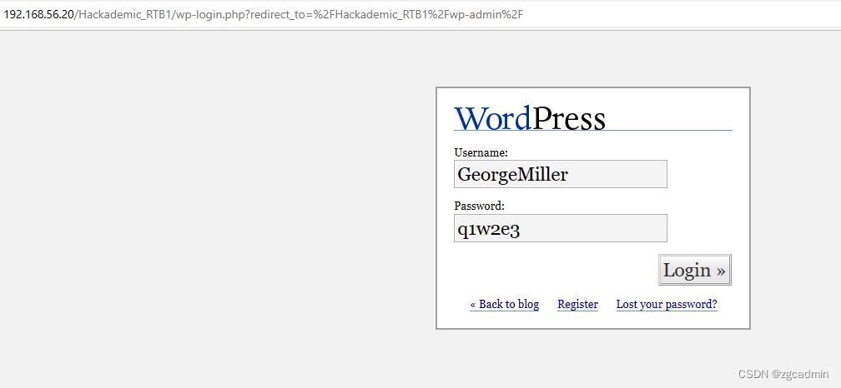Click the Username input field
Image resolution: width=841 pixels, height=388 pixels.
click(x=561, y=174)
